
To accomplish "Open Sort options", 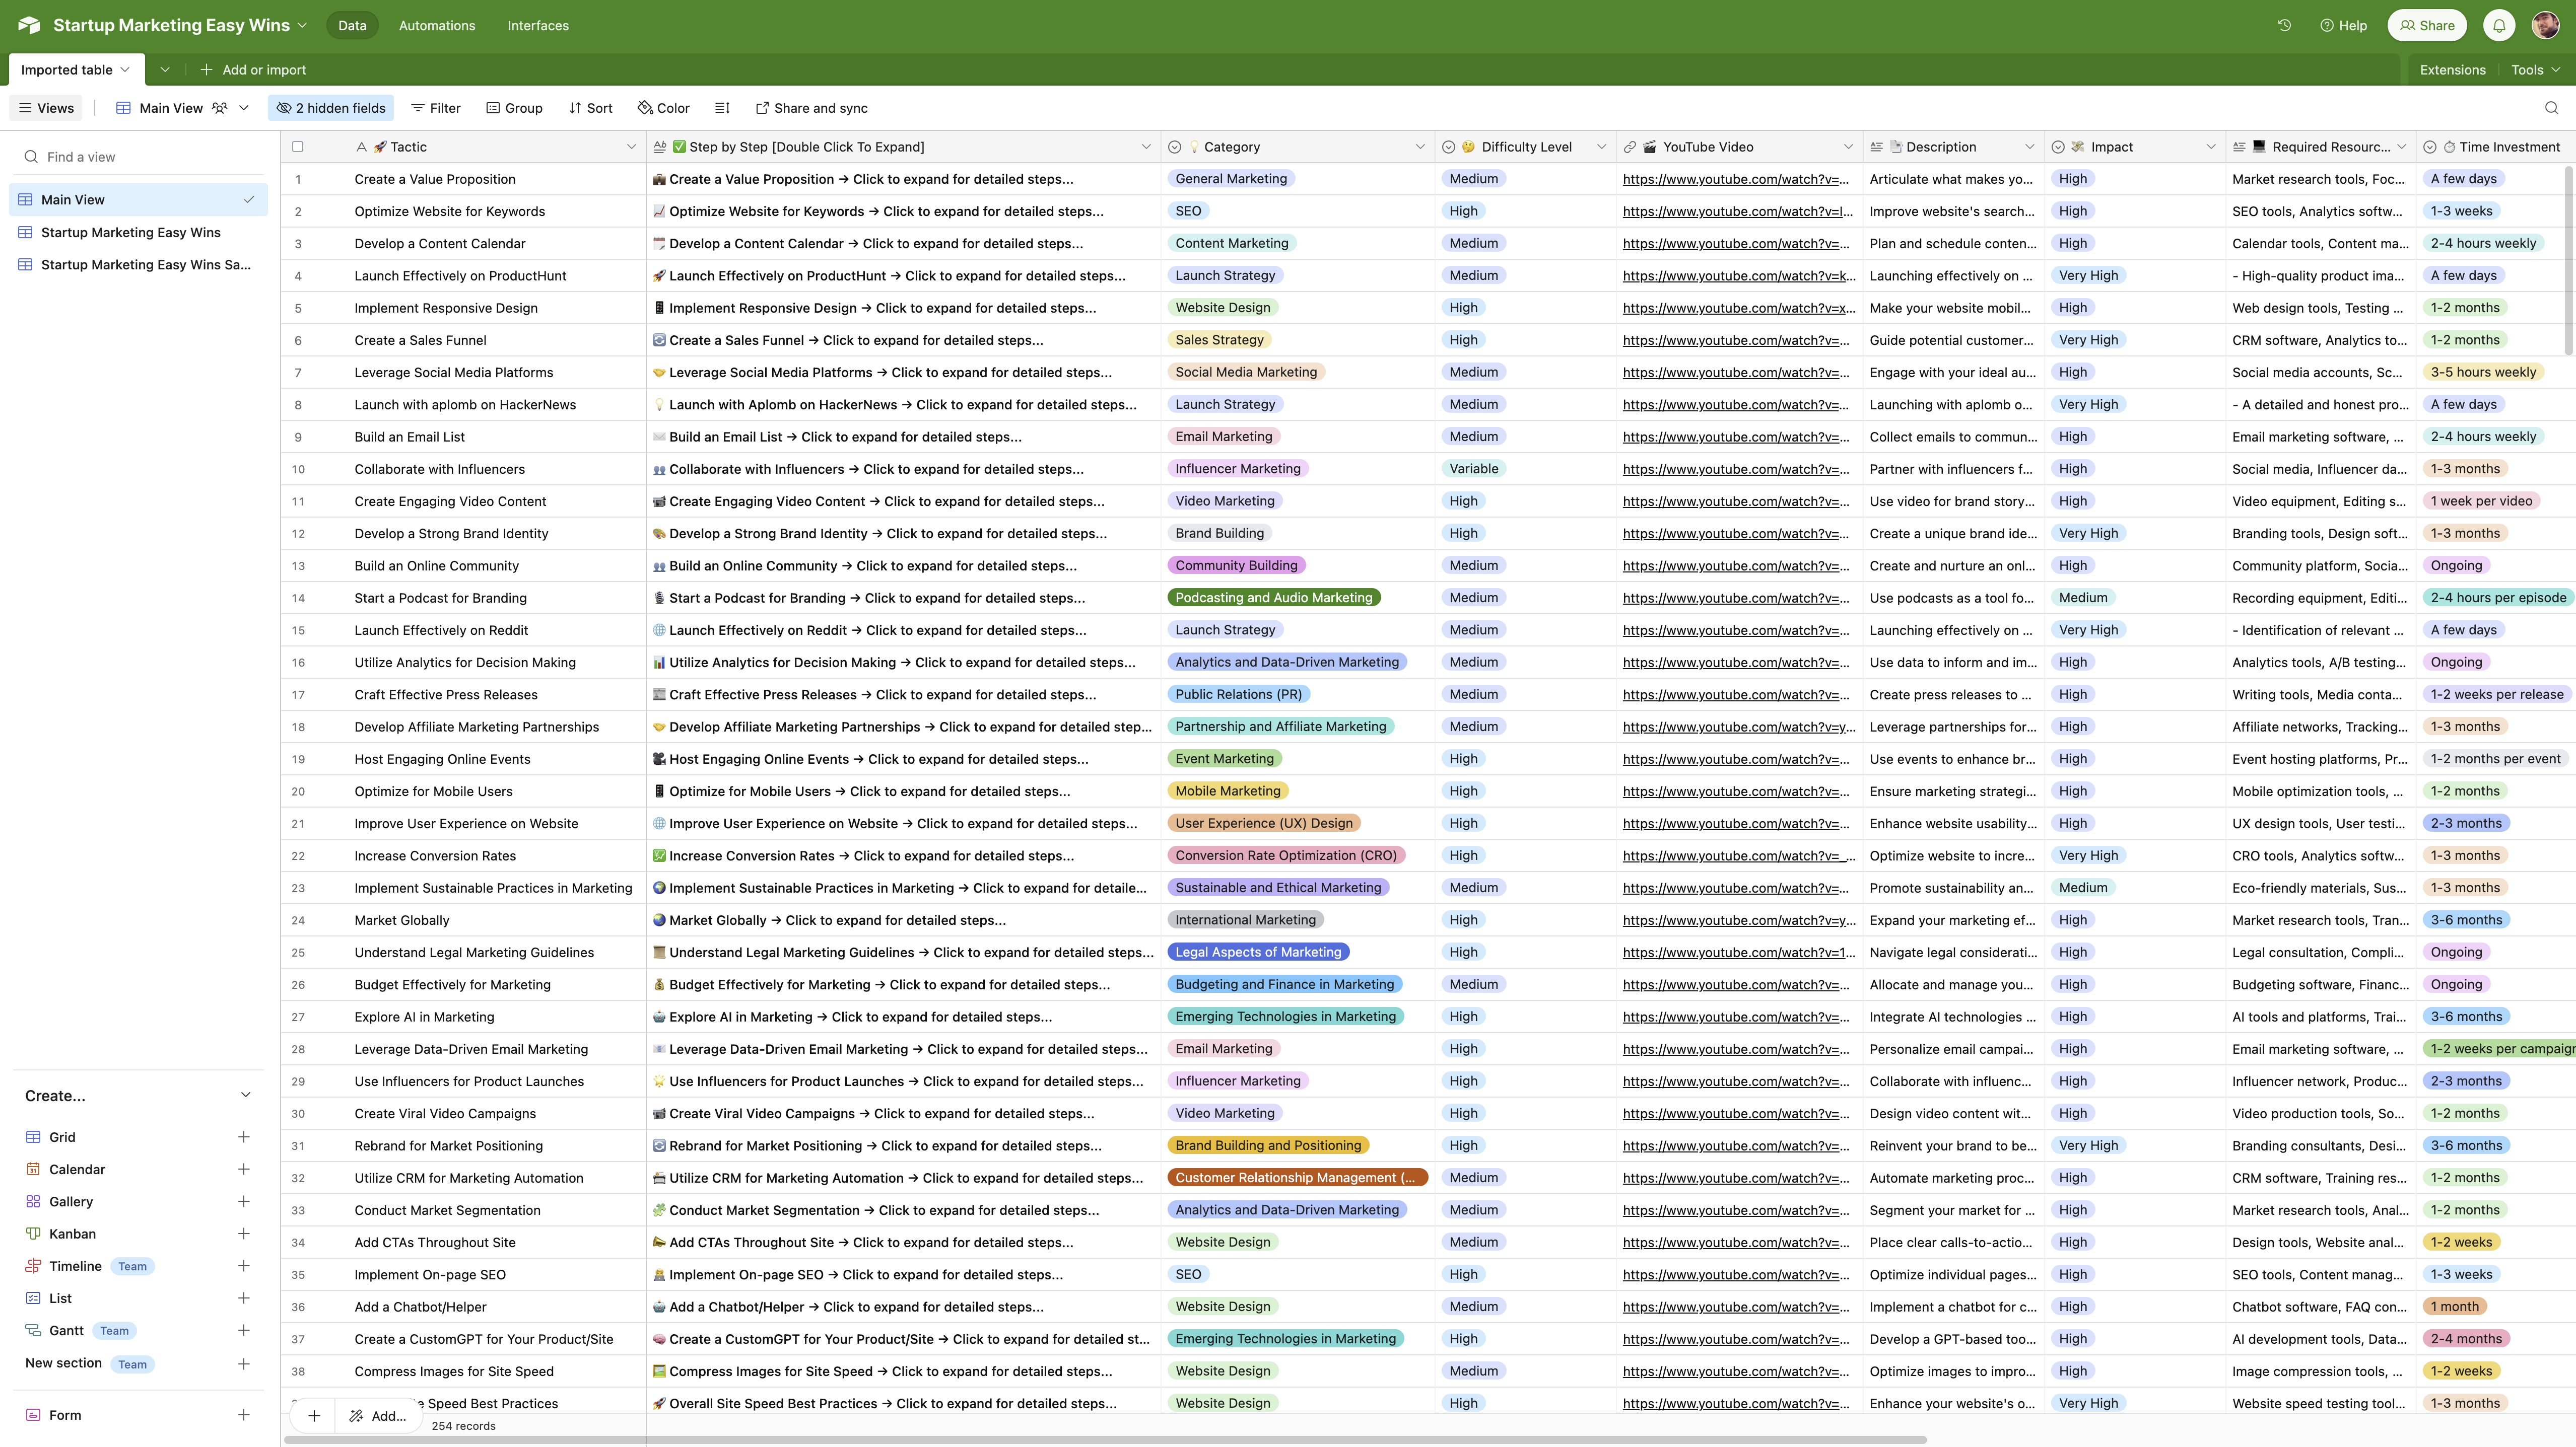I will click(x=590, y=108).
